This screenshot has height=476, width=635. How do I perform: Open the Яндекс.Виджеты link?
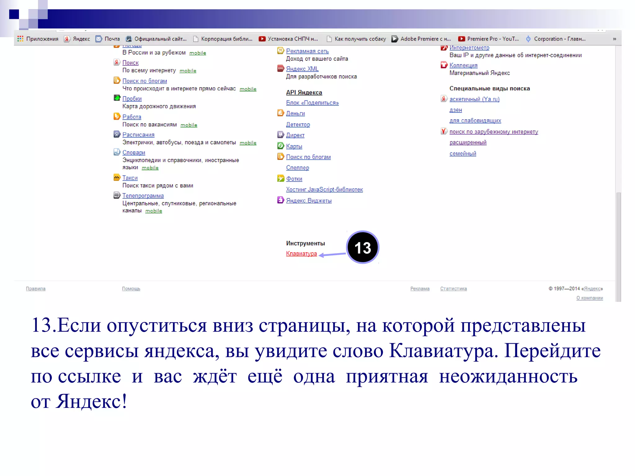[x=309, y=201]
